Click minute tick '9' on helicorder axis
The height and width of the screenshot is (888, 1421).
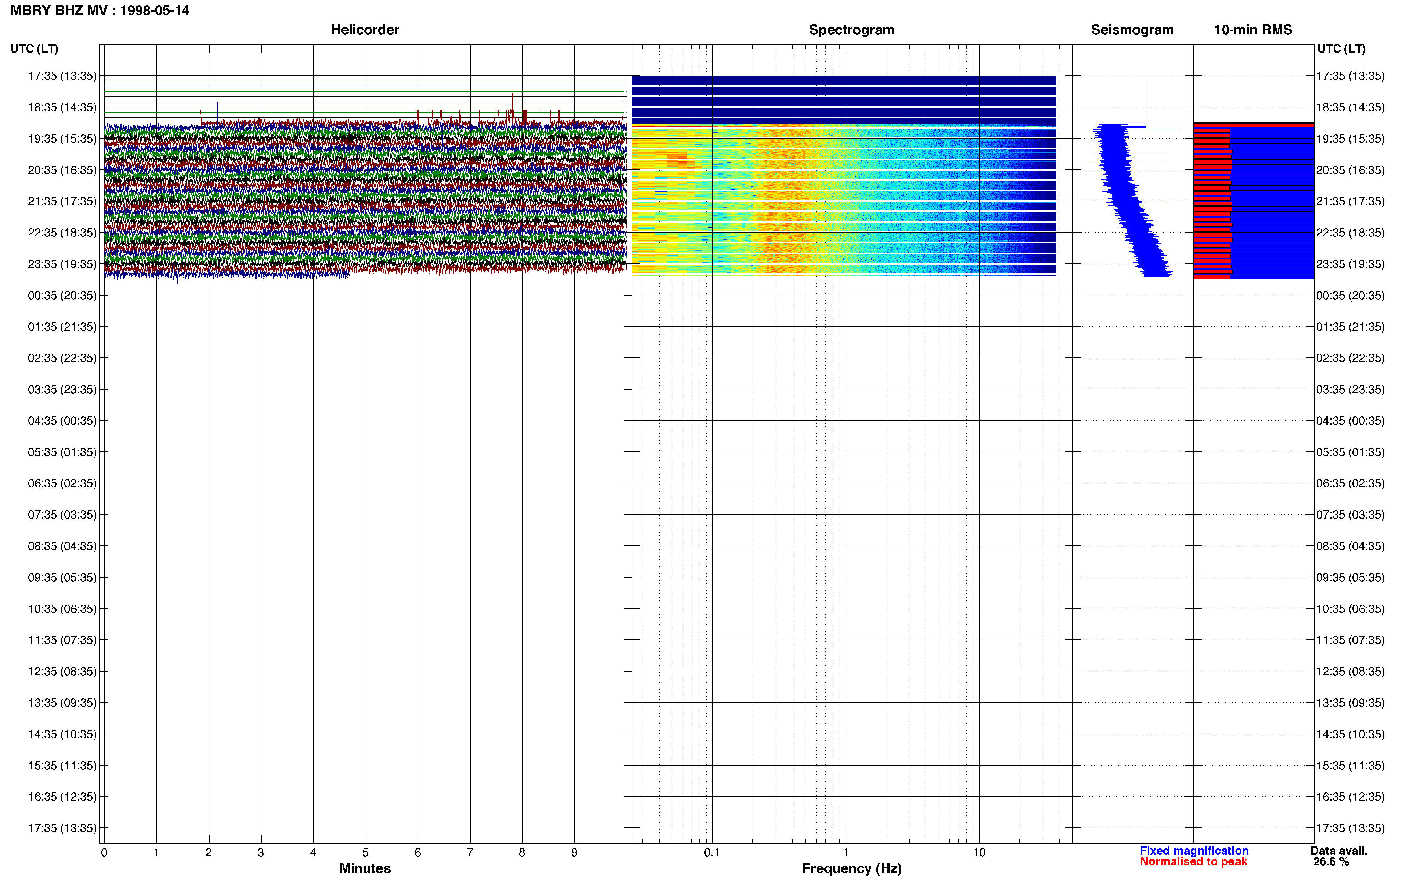click(574, 853)
